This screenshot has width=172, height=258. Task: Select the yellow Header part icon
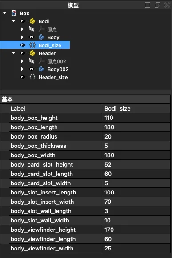tap(32, 53)
